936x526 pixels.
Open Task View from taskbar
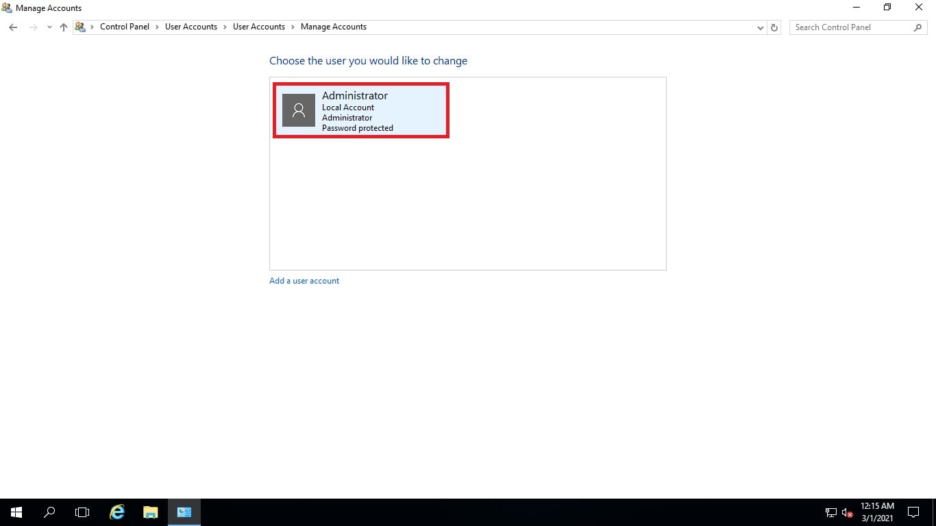point(82,512)
